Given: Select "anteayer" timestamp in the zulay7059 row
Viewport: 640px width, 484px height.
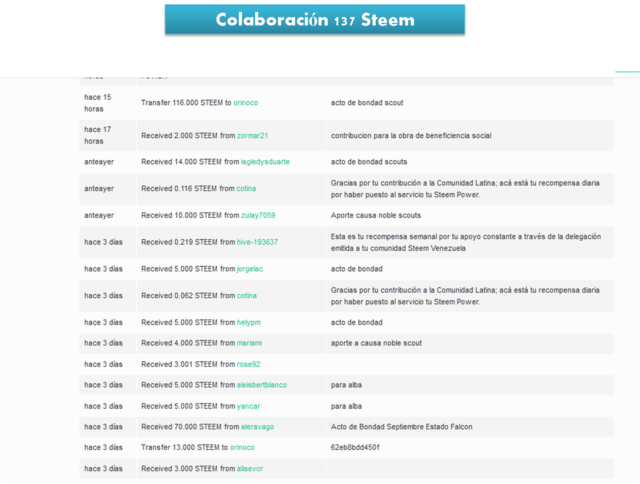Looking at the screenshot, I should point(99,215).
